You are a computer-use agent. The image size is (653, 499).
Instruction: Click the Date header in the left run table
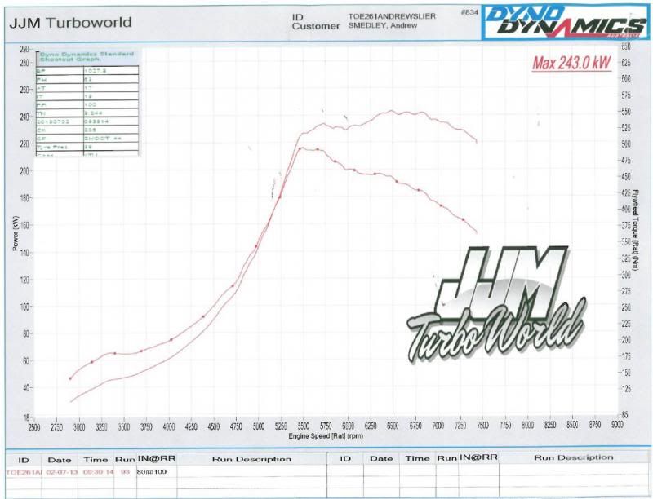60,460
